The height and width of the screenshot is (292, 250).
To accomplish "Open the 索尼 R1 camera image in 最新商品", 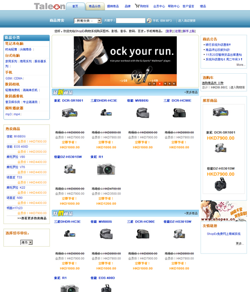I will (106, 169).
